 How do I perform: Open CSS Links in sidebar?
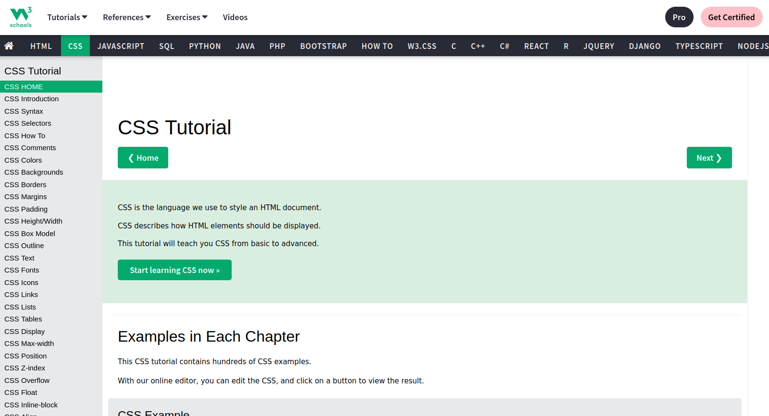coord(51,295)
